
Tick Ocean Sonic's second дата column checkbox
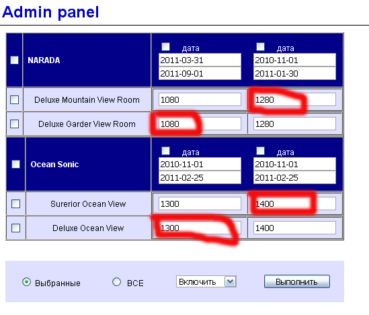(x=260, y=150)
